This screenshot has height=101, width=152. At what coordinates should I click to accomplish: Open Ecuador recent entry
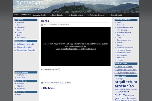pyautogui.click(x=120, y=60)
